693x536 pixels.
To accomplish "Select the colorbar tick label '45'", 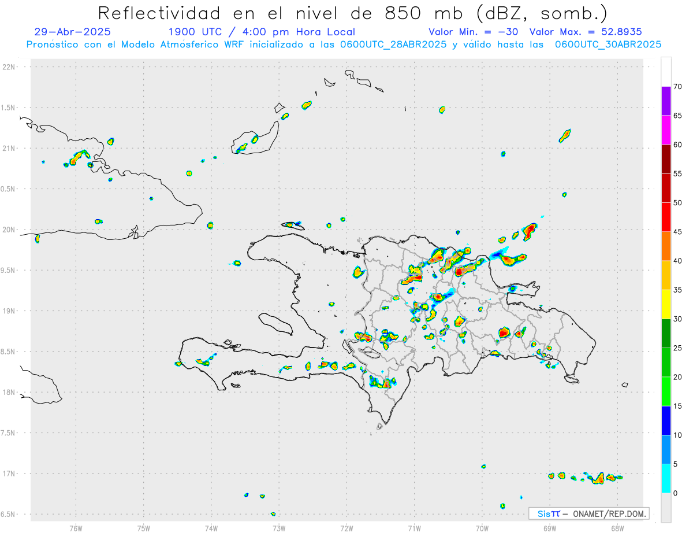I will pos(678,232).
